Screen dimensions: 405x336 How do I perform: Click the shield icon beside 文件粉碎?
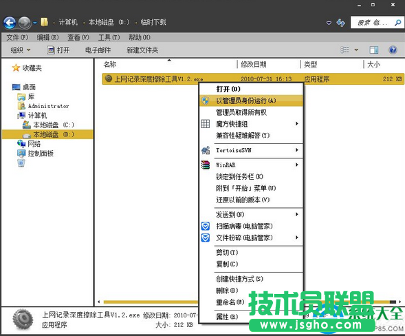click(206, 238)
